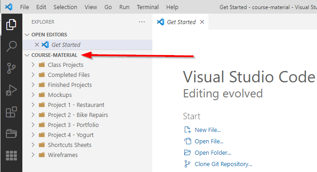Click the grid icon in activity bar
Viewport: 317px width, 172px height.
point(11,156)
